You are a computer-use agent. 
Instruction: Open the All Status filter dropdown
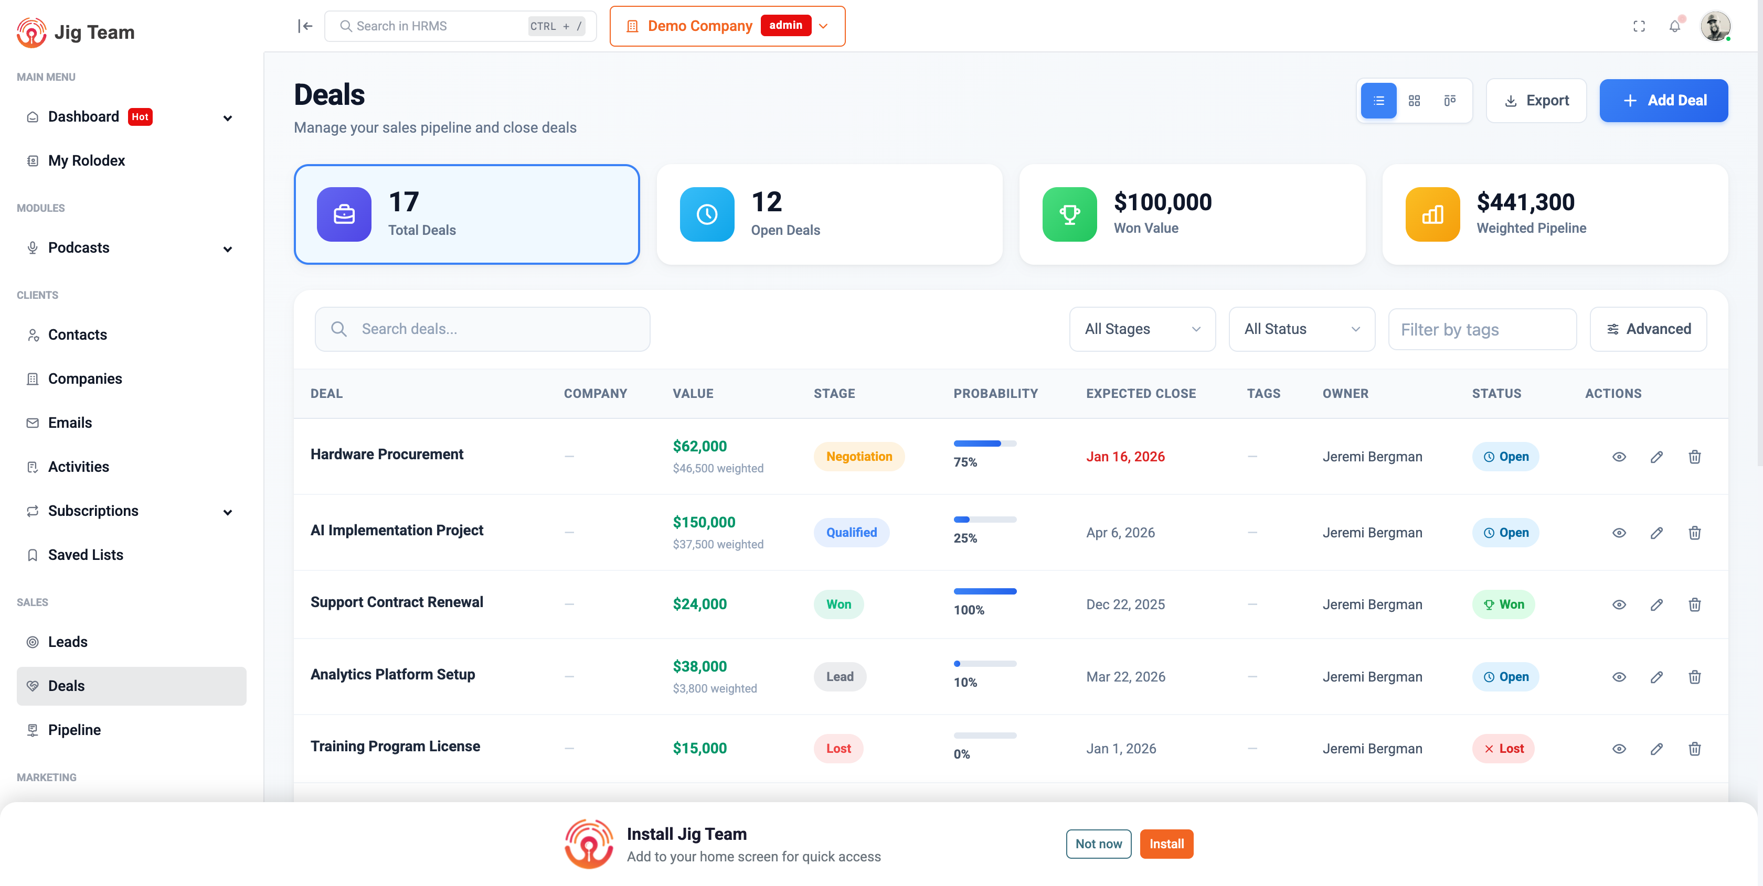pyautogui.click(x=1302, y=330)
